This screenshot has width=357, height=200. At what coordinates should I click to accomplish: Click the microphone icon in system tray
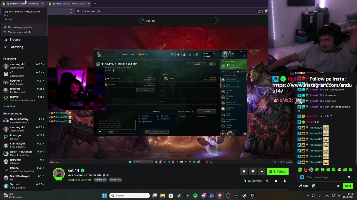pyautogui.click(x=320, y=196)
